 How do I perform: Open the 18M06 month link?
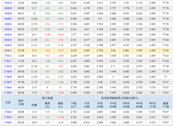pyautogui.click(x=8, y=24)
